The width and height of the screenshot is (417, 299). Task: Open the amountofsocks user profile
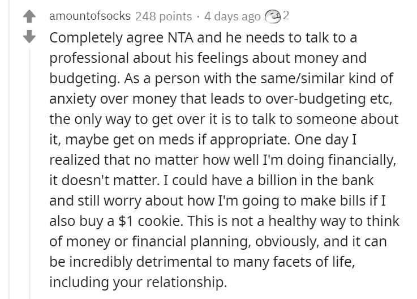pos(90,16)
